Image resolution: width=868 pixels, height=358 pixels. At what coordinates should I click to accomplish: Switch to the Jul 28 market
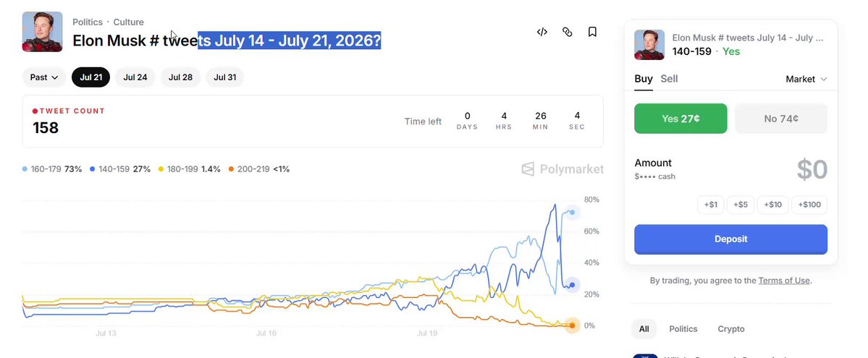pyautogui.click(x=180, y=77)
